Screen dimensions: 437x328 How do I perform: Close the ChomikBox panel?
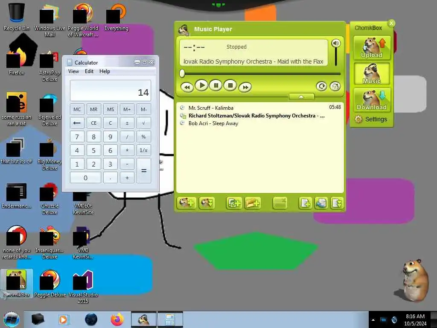pos(391,23)
